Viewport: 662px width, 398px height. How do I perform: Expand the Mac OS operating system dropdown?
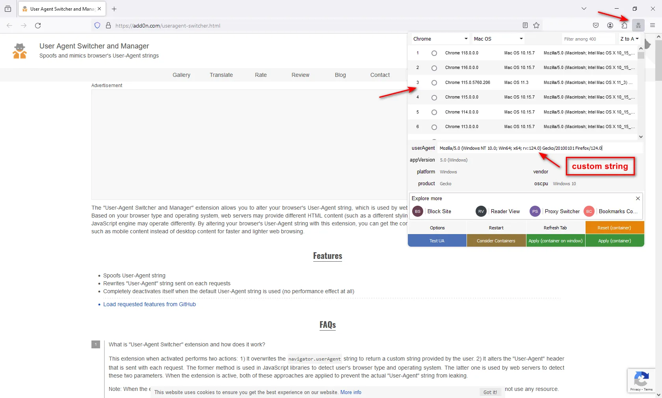(498, 39)
